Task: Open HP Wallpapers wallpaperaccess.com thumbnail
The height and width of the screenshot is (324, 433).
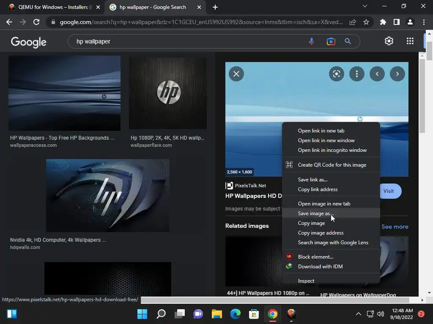Action: click(x=64, y=93)
